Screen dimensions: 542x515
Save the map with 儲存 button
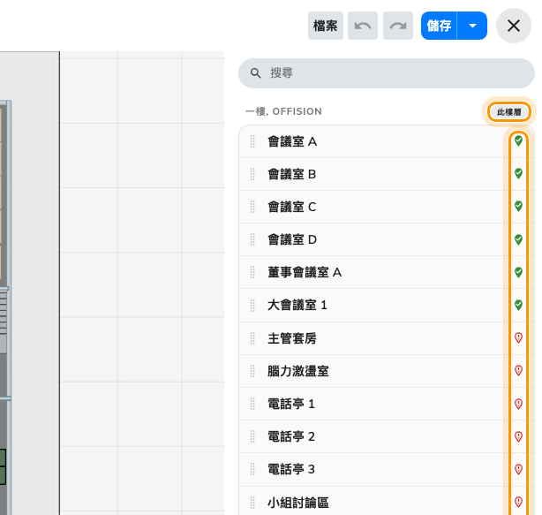pos(439,26)
